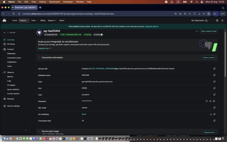This screenshot has height=142, width=227.
Task: Copy the Service URI value
Action: [x=214, y=69]
